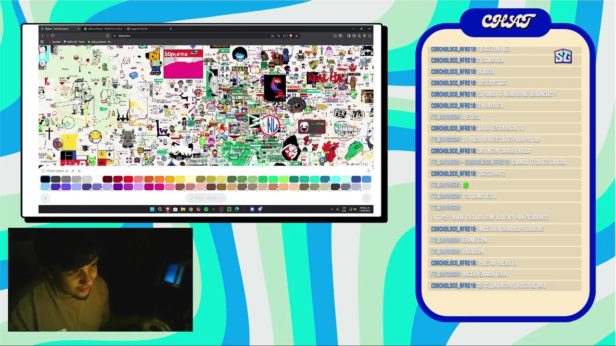Screen dimensions: 616x346
Task: Close the Paint pixel panel
Action: point(369,171)
